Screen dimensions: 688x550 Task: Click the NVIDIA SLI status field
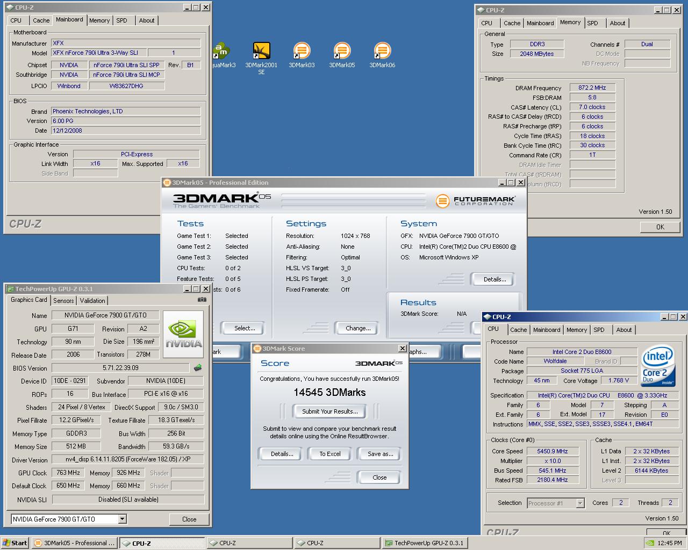point(128,500)
